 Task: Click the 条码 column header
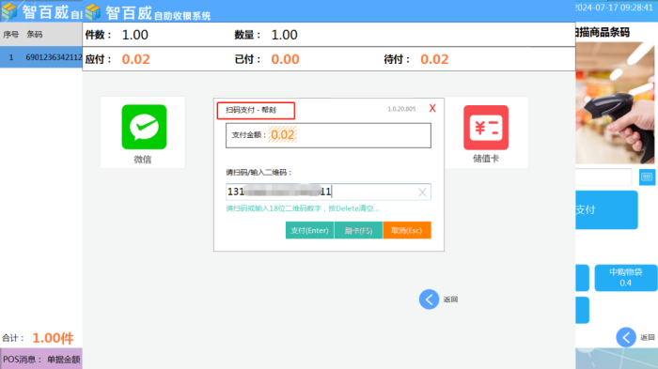tap(35, 35)
